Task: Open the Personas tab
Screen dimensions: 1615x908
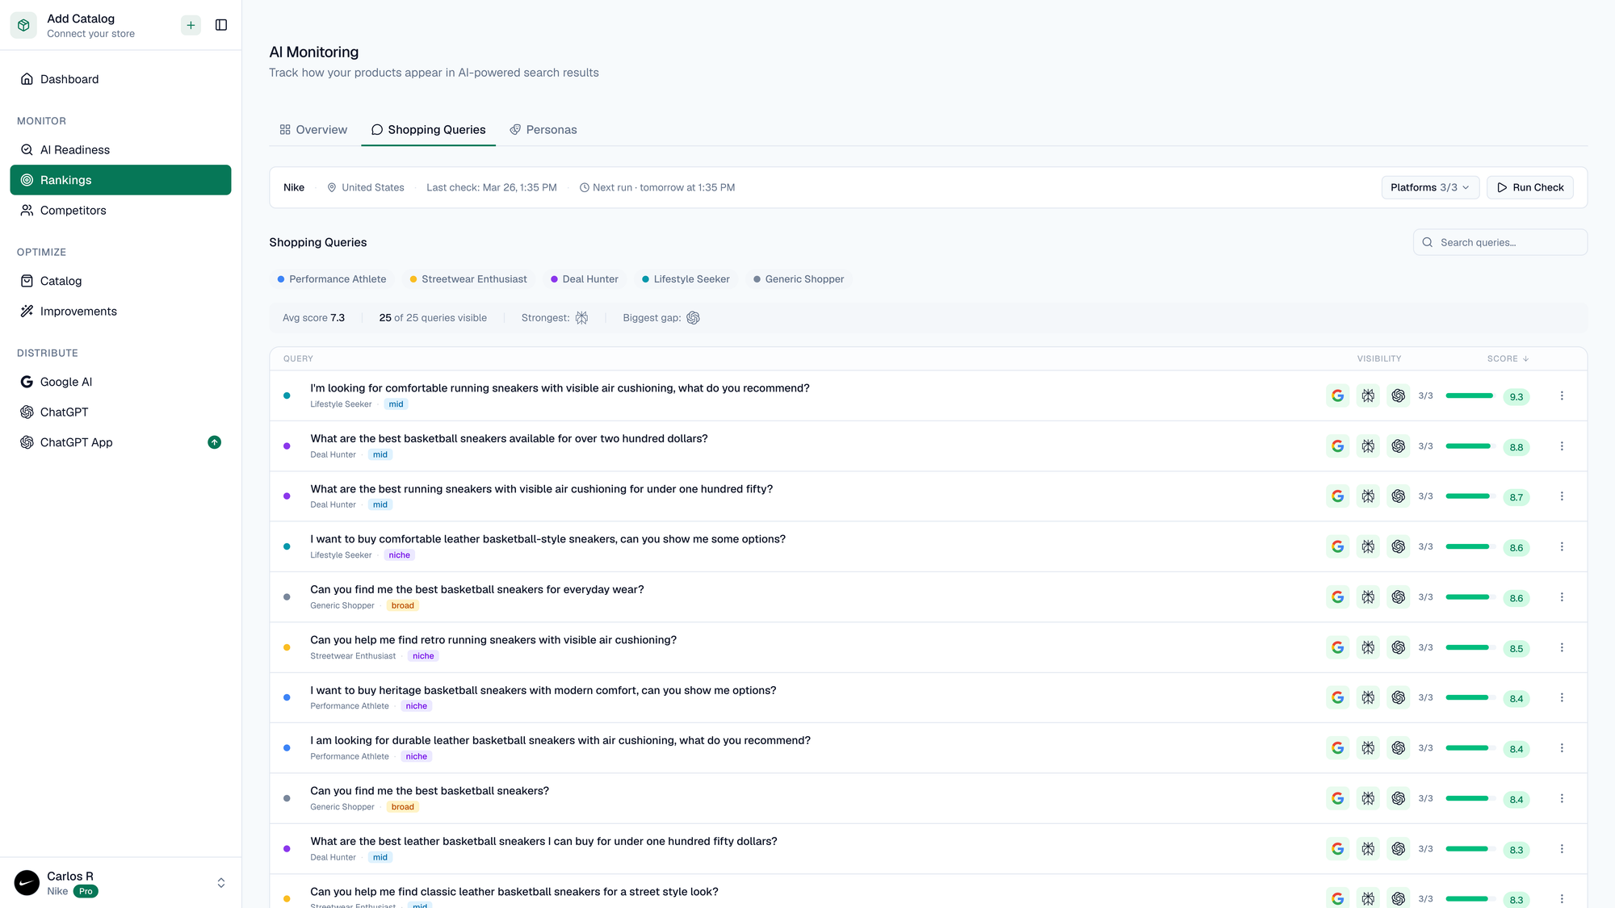Action: coord(543,130)
